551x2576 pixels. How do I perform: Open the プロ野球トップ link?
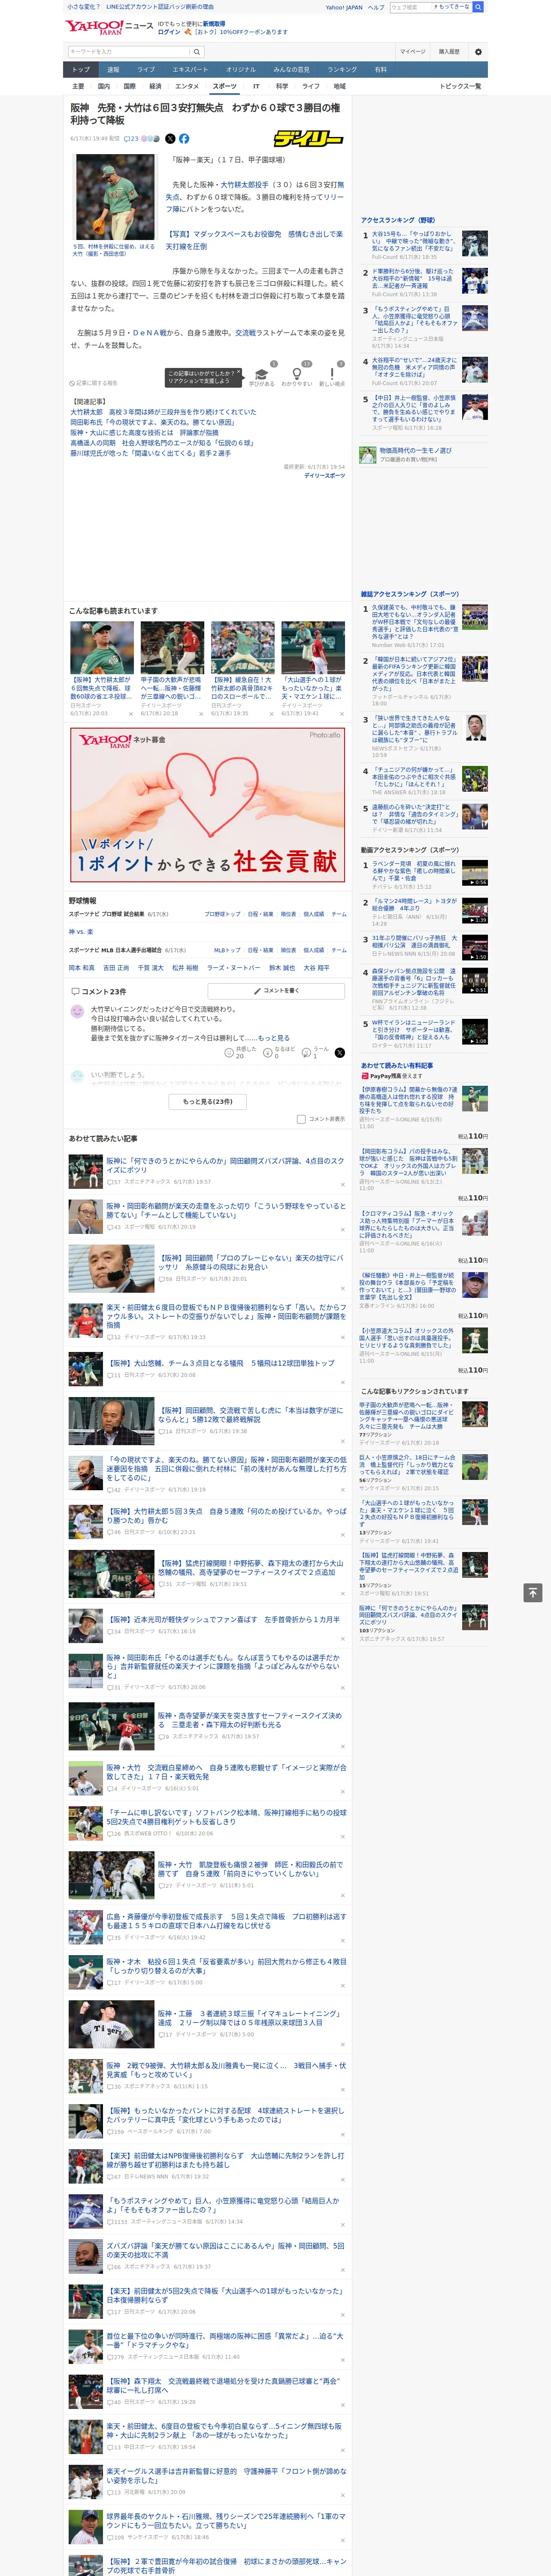(x=222, y=914)
